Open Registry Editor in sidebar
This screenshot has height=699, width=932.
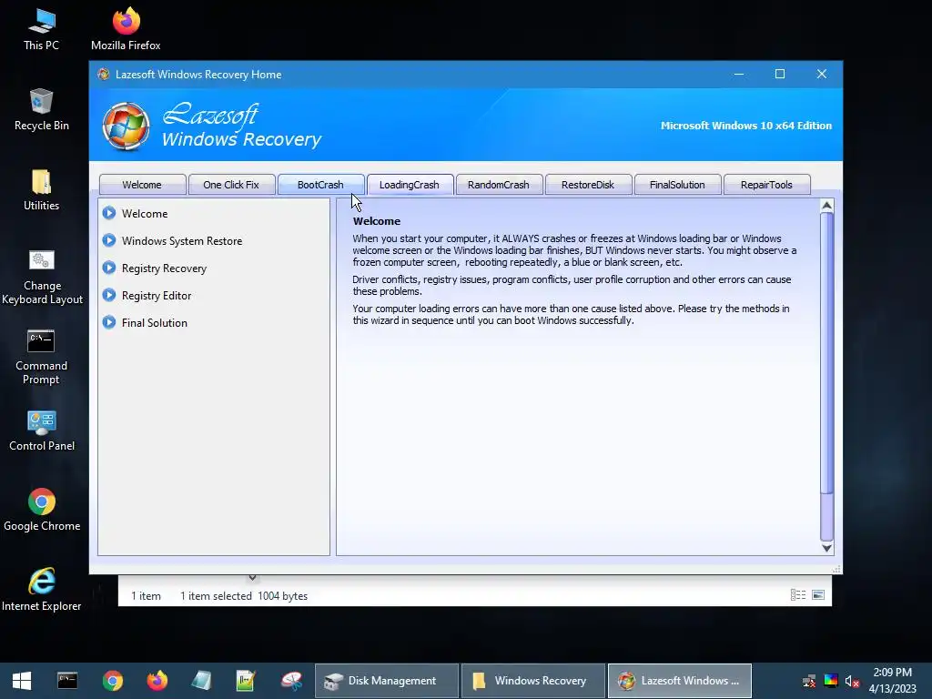coord(157,296)
